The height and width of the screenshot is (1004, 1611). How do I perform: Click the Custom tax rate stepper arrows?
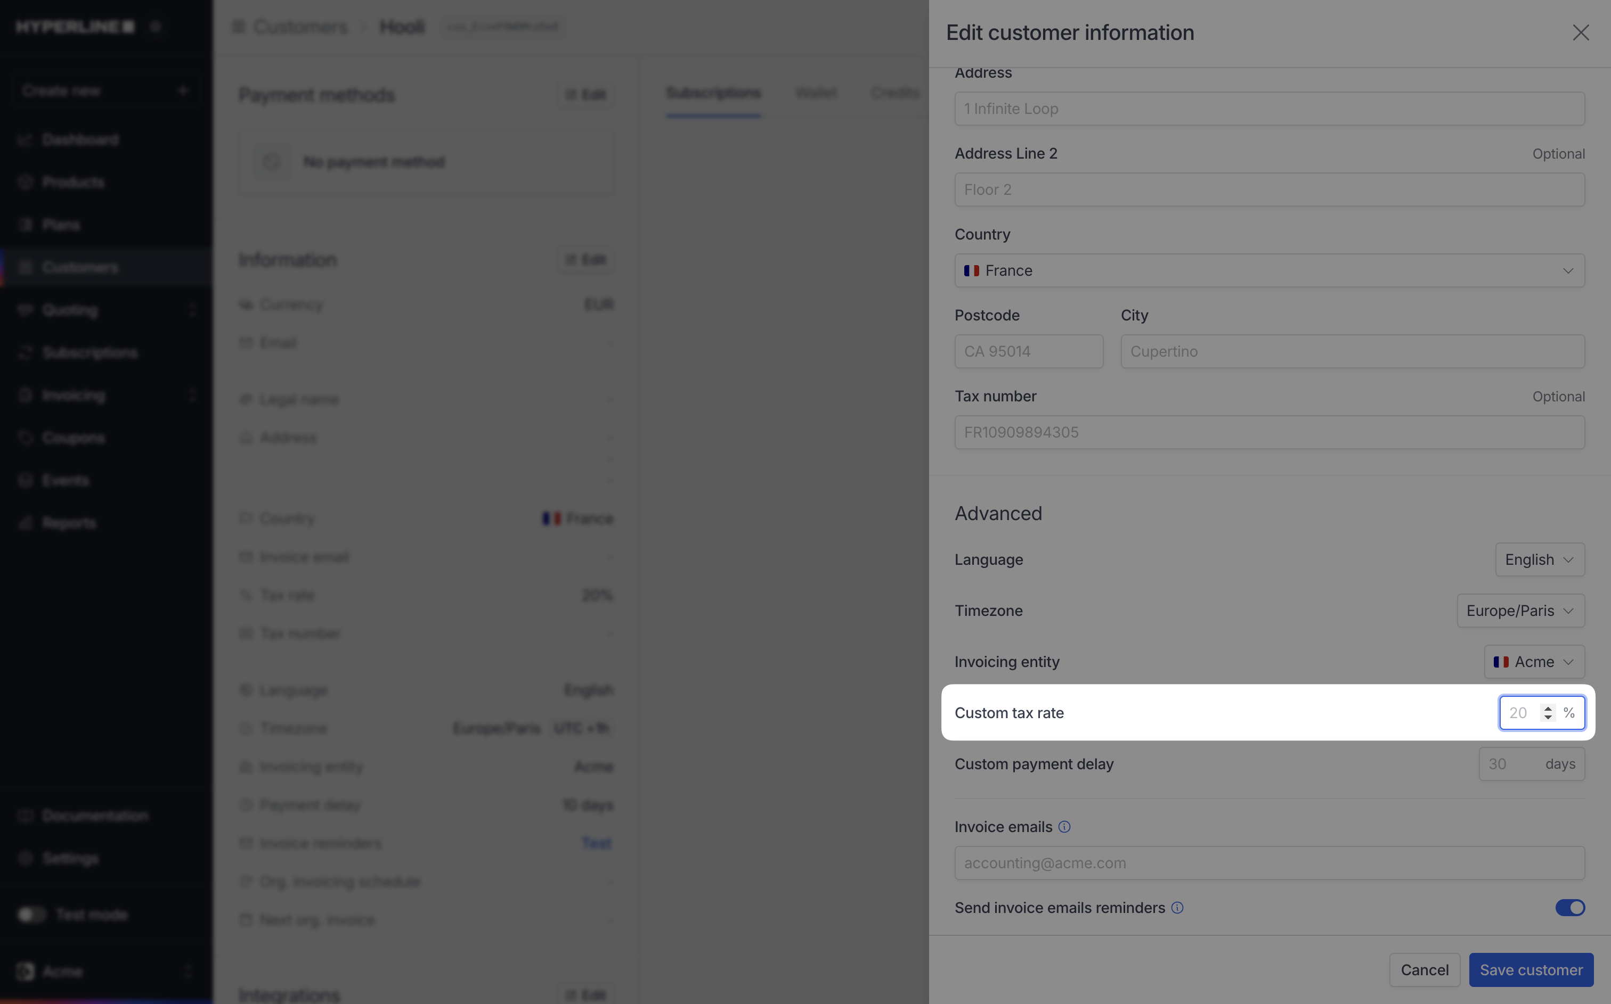coord(1547,712)
